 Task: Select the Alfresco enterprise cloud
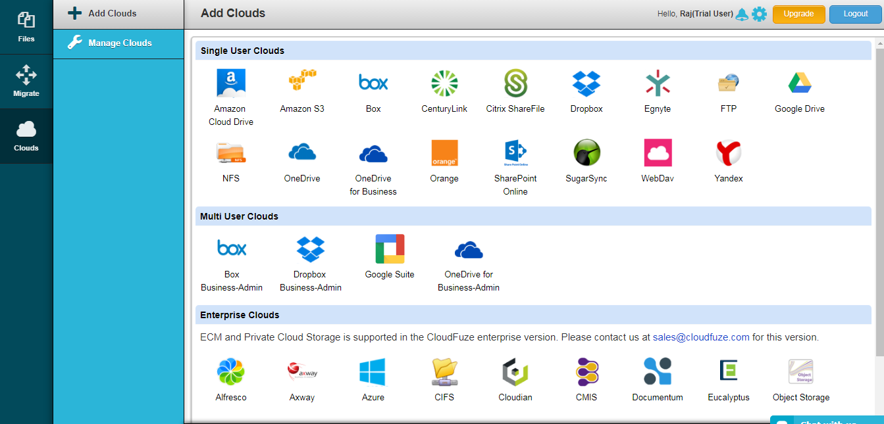pyautogui.click(x=231, y=372)
